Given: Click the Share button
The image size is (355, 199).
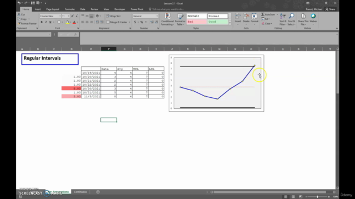Looking at the screenshot, I should point(331,9).
